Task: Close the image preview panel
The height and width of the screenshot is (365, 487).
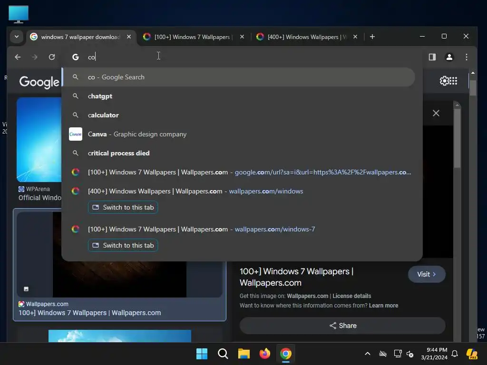Action: [436, 113]
